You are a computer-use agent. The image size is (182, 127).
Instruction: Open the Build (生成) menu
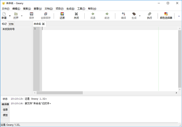coord(70,9)
